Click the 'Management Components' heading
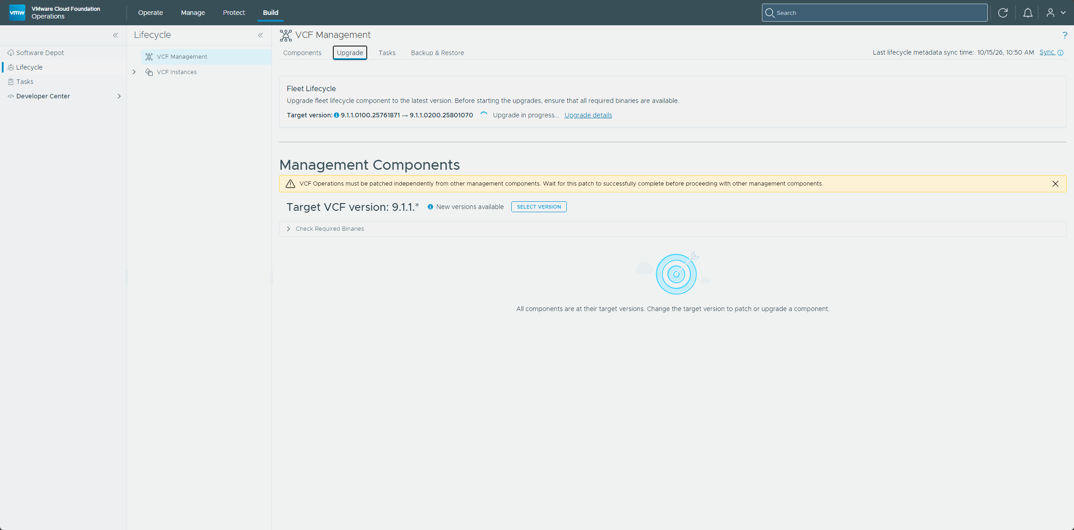The width and height of the screenshot is (1074, 530). pyautogui.click(x=369, y=165)
